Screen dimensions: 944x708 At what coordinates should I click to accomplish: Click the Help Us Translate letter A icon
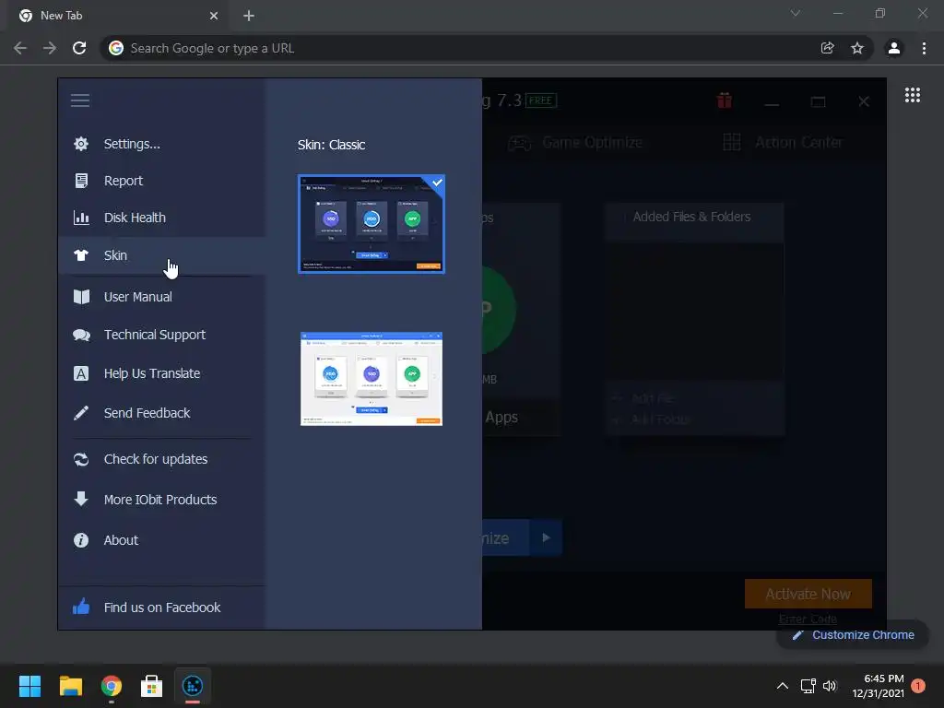pos(81,373)
